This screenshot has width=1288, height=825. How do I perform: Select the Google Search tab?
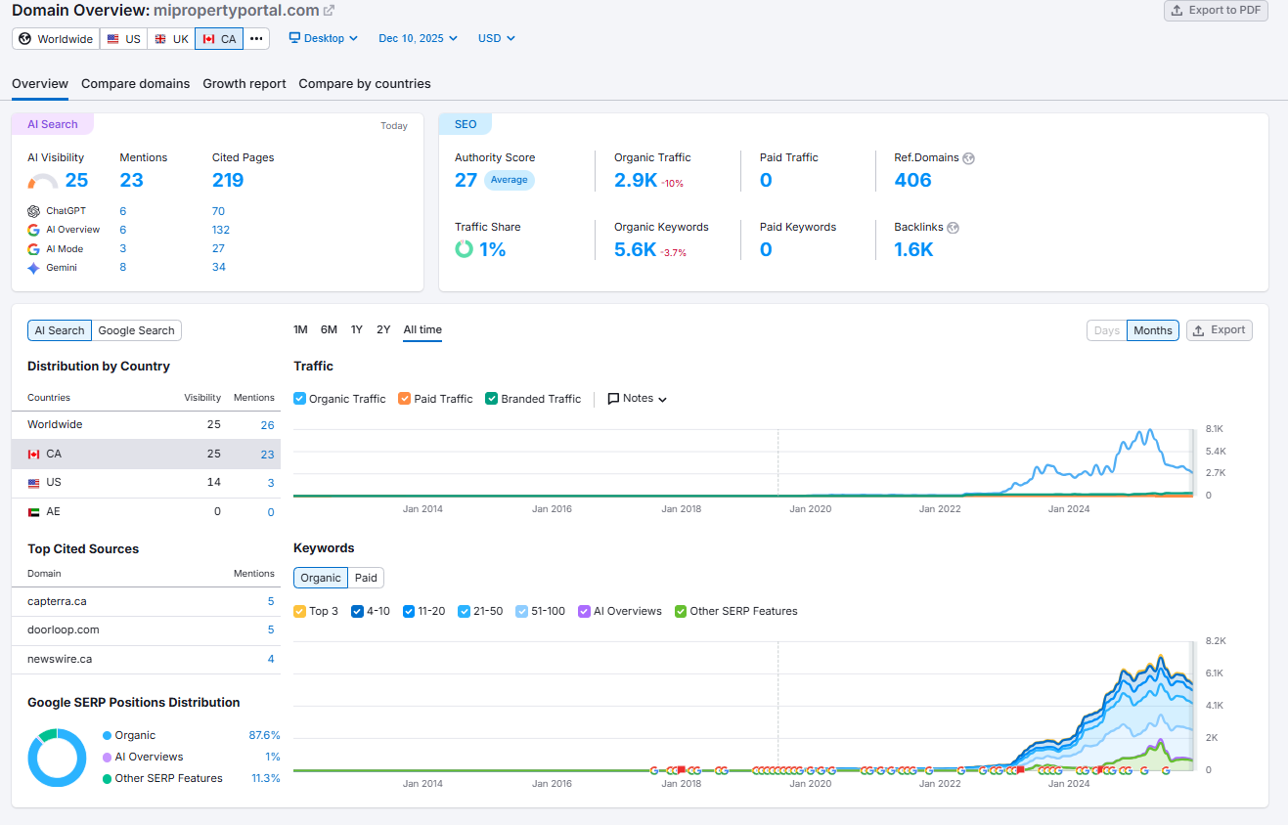pos(136,329)
